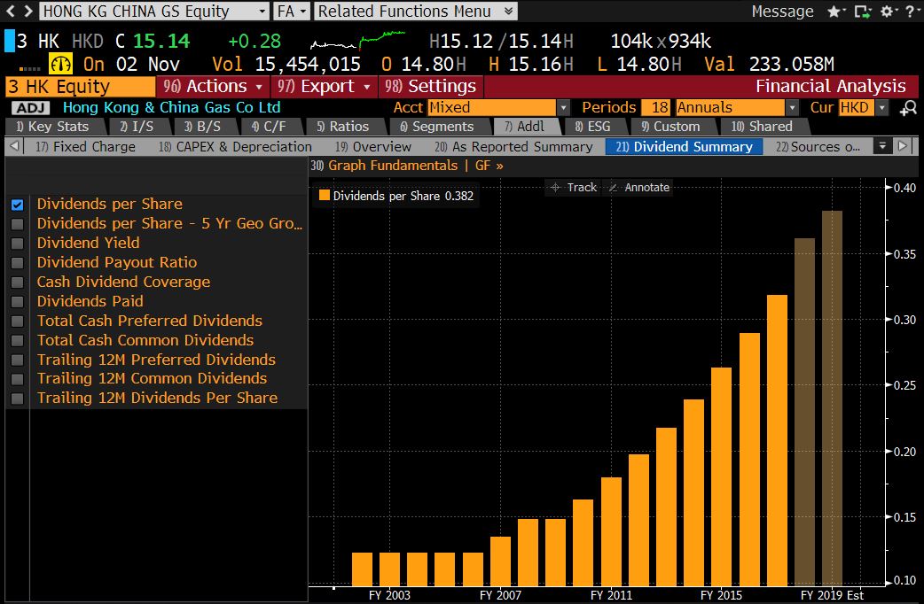
Task: Go back with the left arrow
Action: [10, 11]
